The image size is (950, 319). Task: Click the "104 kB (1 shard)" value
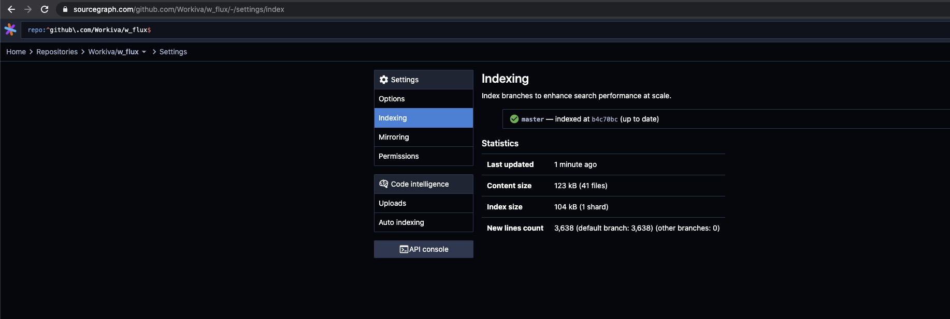(x=581, y=207)
